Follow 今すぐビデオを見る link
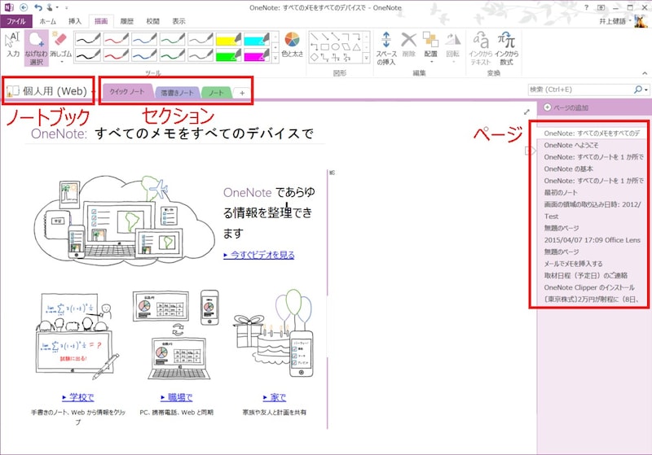This screenshot has width=652, height=455. click(258, 255)
